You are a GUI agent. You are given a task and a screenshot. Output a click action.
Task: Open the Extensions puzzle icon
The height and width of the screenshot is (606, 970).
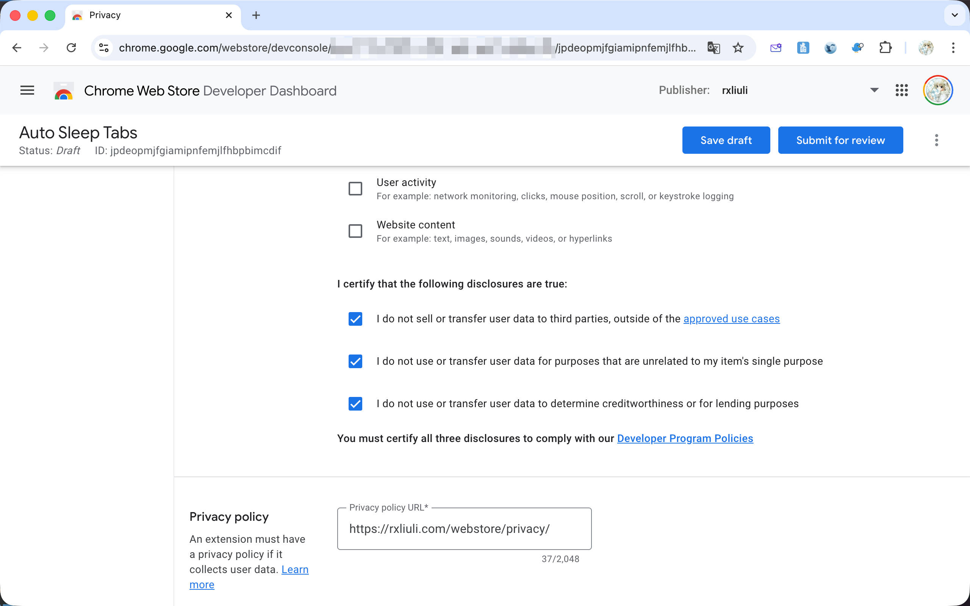tap(885, 48)
